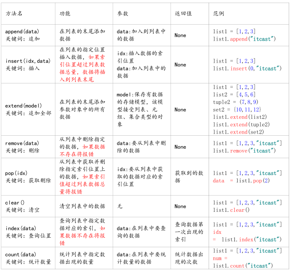Click red remove warning '如果数据不存在将报错'
The width and height of the screenshot is (290, 271).
tap(82, 150)
